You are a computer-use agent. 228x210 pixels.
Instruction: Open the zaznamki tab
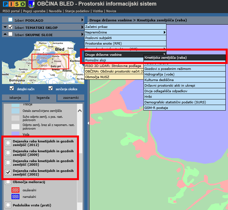[70, 97]
